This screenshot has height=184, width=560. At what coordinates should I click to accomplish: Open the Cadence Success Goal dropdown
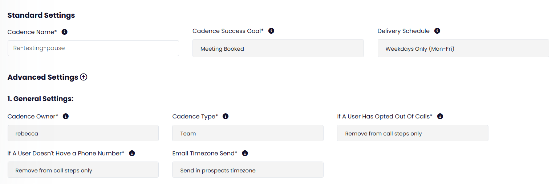tap(278, 49)
